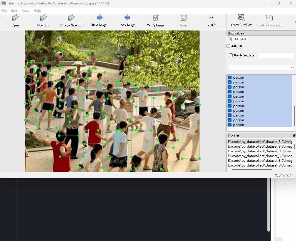Click the Open file toolbar icon
This screenshot has height=241, width=296.
pyautogui.click(x=15, y=18)
